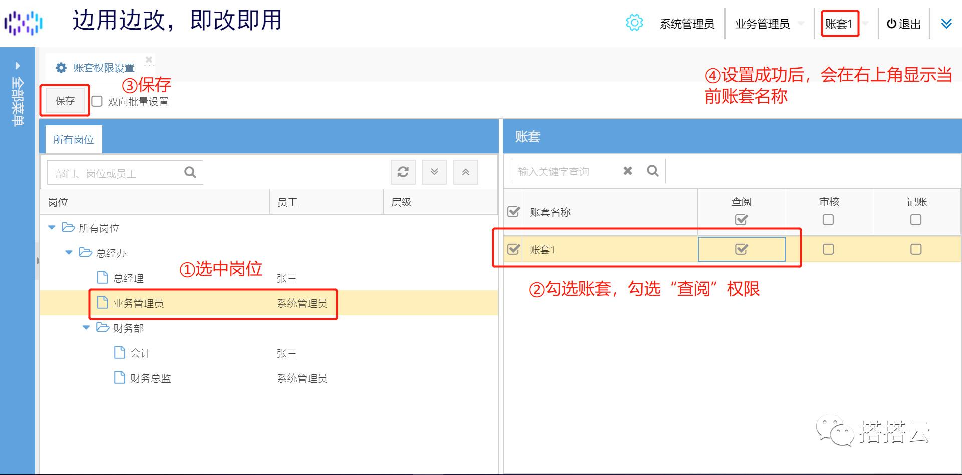Toggle the 查阅 column header checkbox
The image size is (962, 475).
(x=741, y=219)
